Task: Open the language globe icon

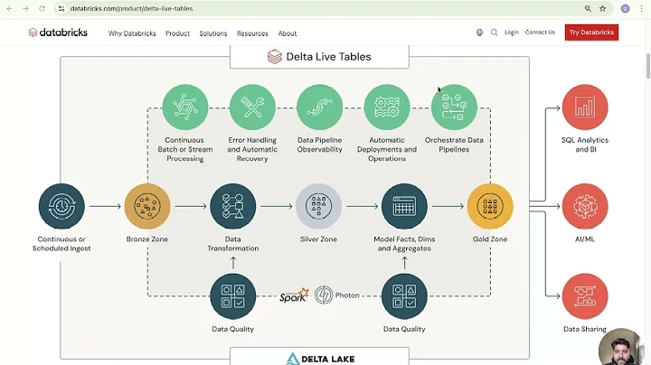Action: click(479, 33)
